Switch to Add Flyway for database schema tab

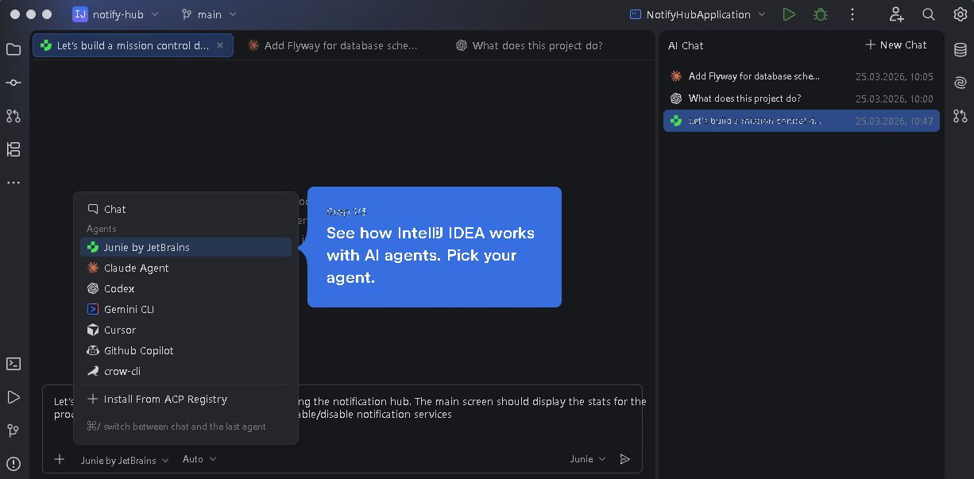tap(332, 45)
